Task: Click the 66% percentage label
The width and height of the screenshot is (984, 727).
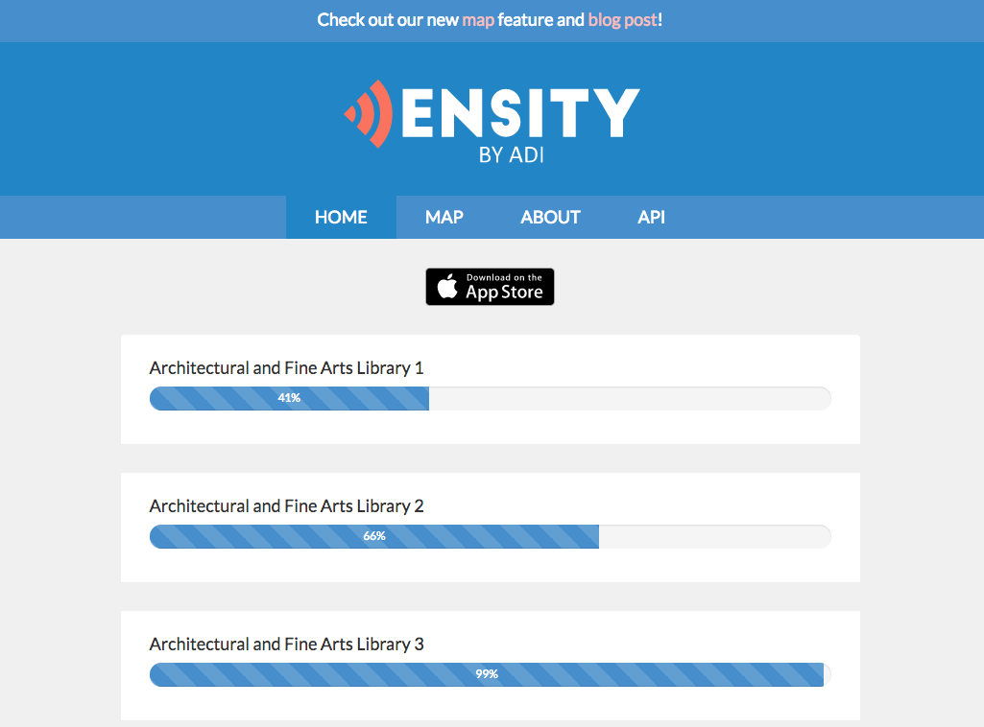Action: point(374,536)
